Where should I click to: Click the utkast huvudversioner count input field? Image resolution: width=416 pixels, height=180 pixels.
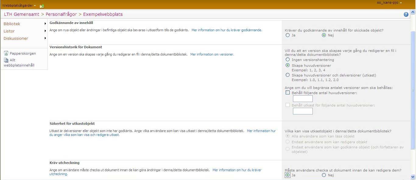(303, 111)
